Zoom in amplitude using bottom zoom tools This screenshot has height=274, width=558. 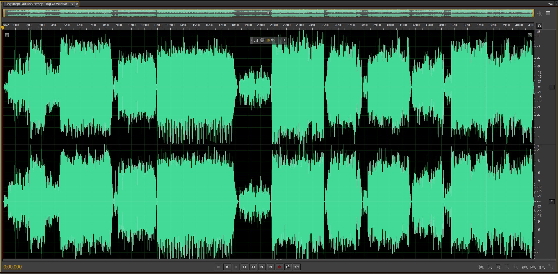tap(481, 267)
